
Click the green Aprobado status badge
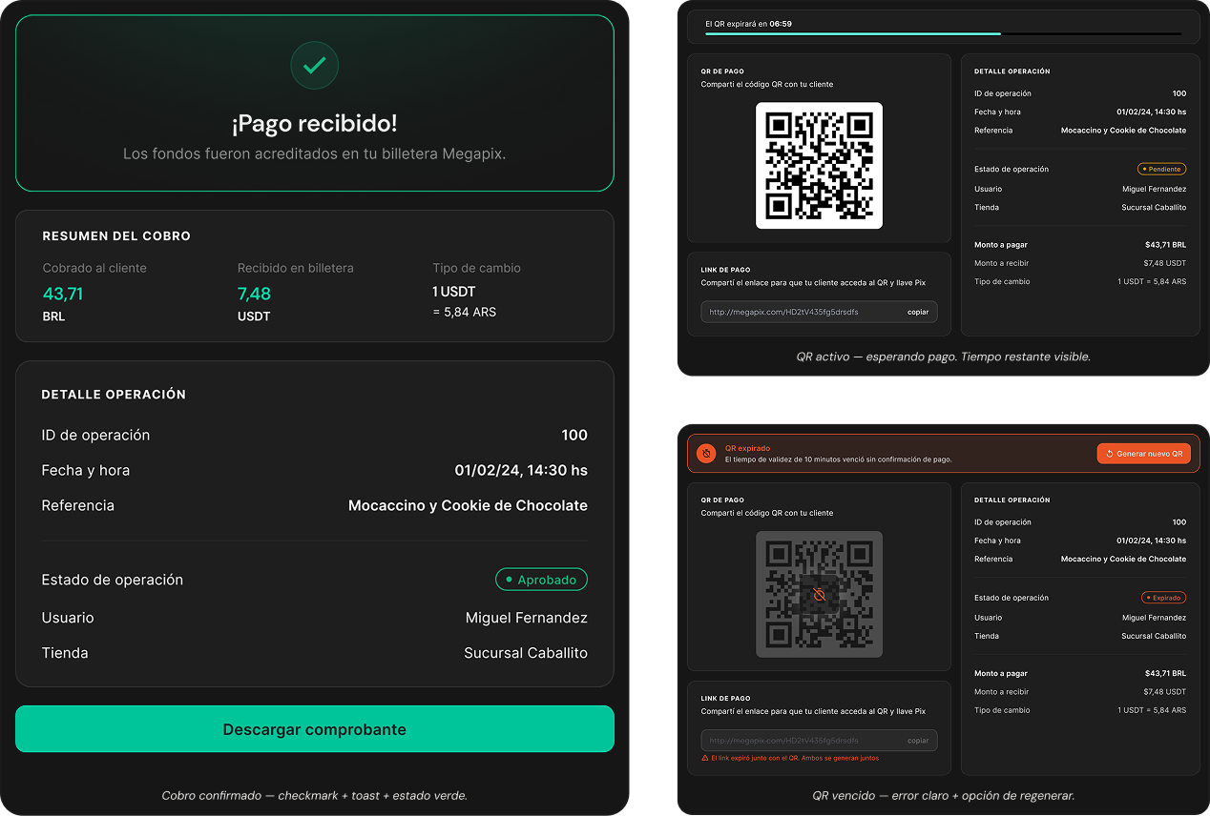pyautogui.click(x=541, y=580)
